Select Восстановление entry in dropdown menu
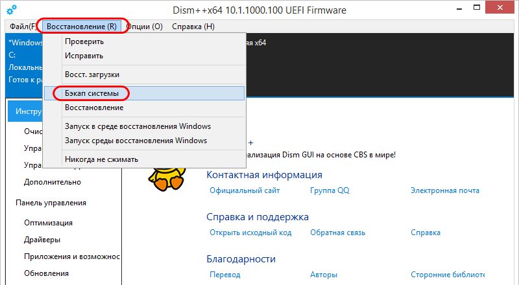Viewport: 519px width, 285px height. coord(144,108)
